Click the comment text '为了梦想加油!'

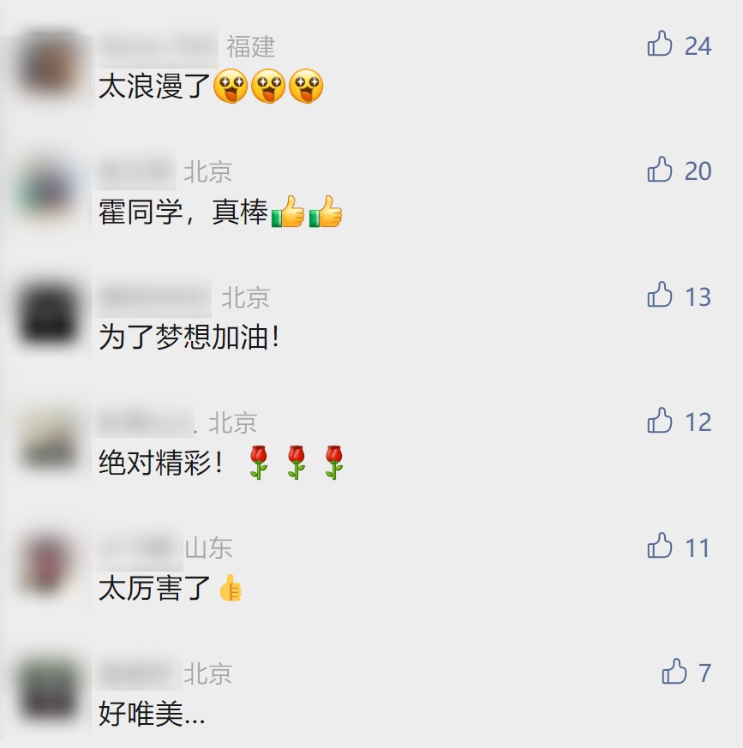point(189,338)
